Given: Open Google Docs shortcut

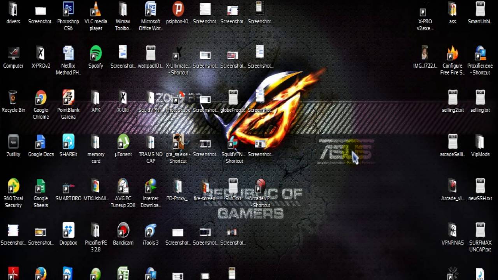Looking at the screenshot, I should point(40,142).
